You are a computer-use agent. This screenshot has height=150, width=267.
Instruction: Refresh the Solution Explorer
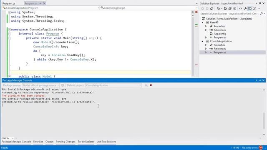(225, 9)
